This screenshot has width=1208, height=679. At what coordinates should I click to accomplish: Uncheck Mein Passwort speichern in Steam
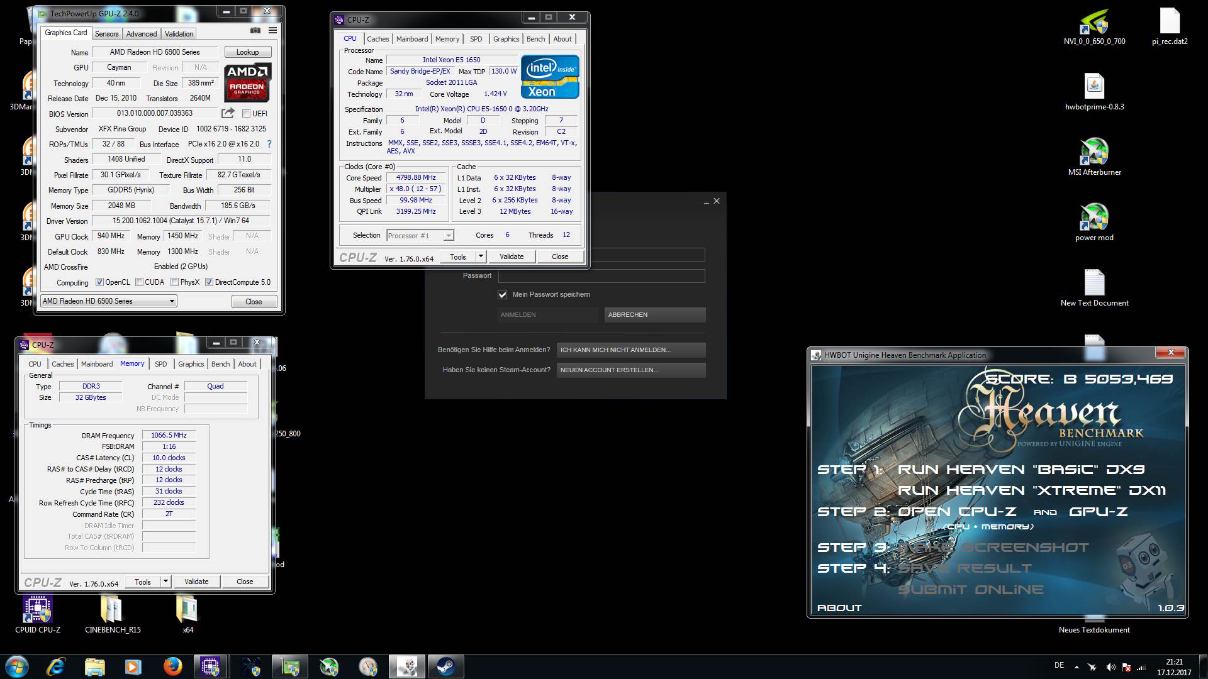pos(503,294)
